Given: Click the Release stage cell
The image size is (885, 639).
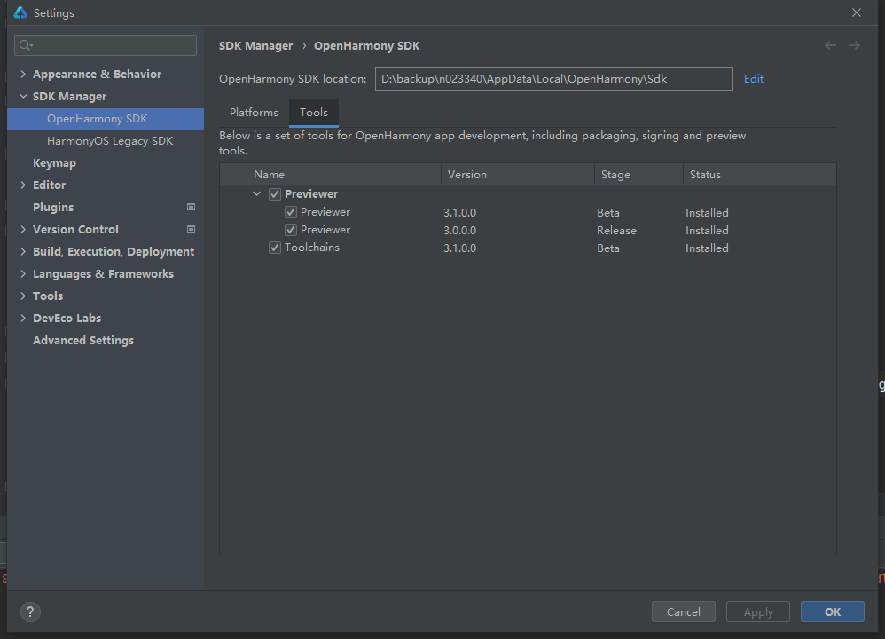Looking at the screenshot, I should tap(616, 231).
